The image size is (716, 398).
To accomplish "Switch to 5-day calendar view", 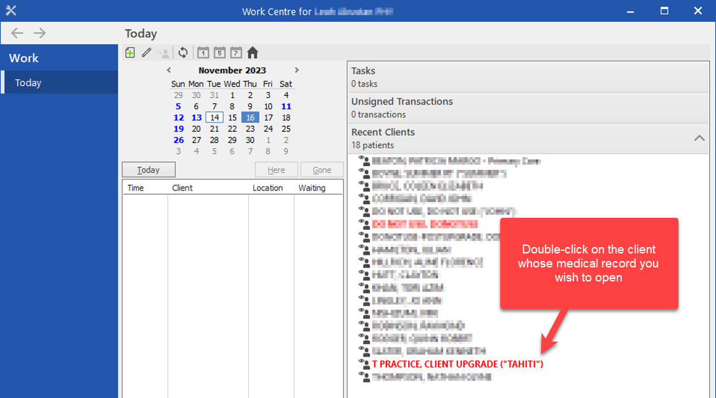I will pos(220,53).
